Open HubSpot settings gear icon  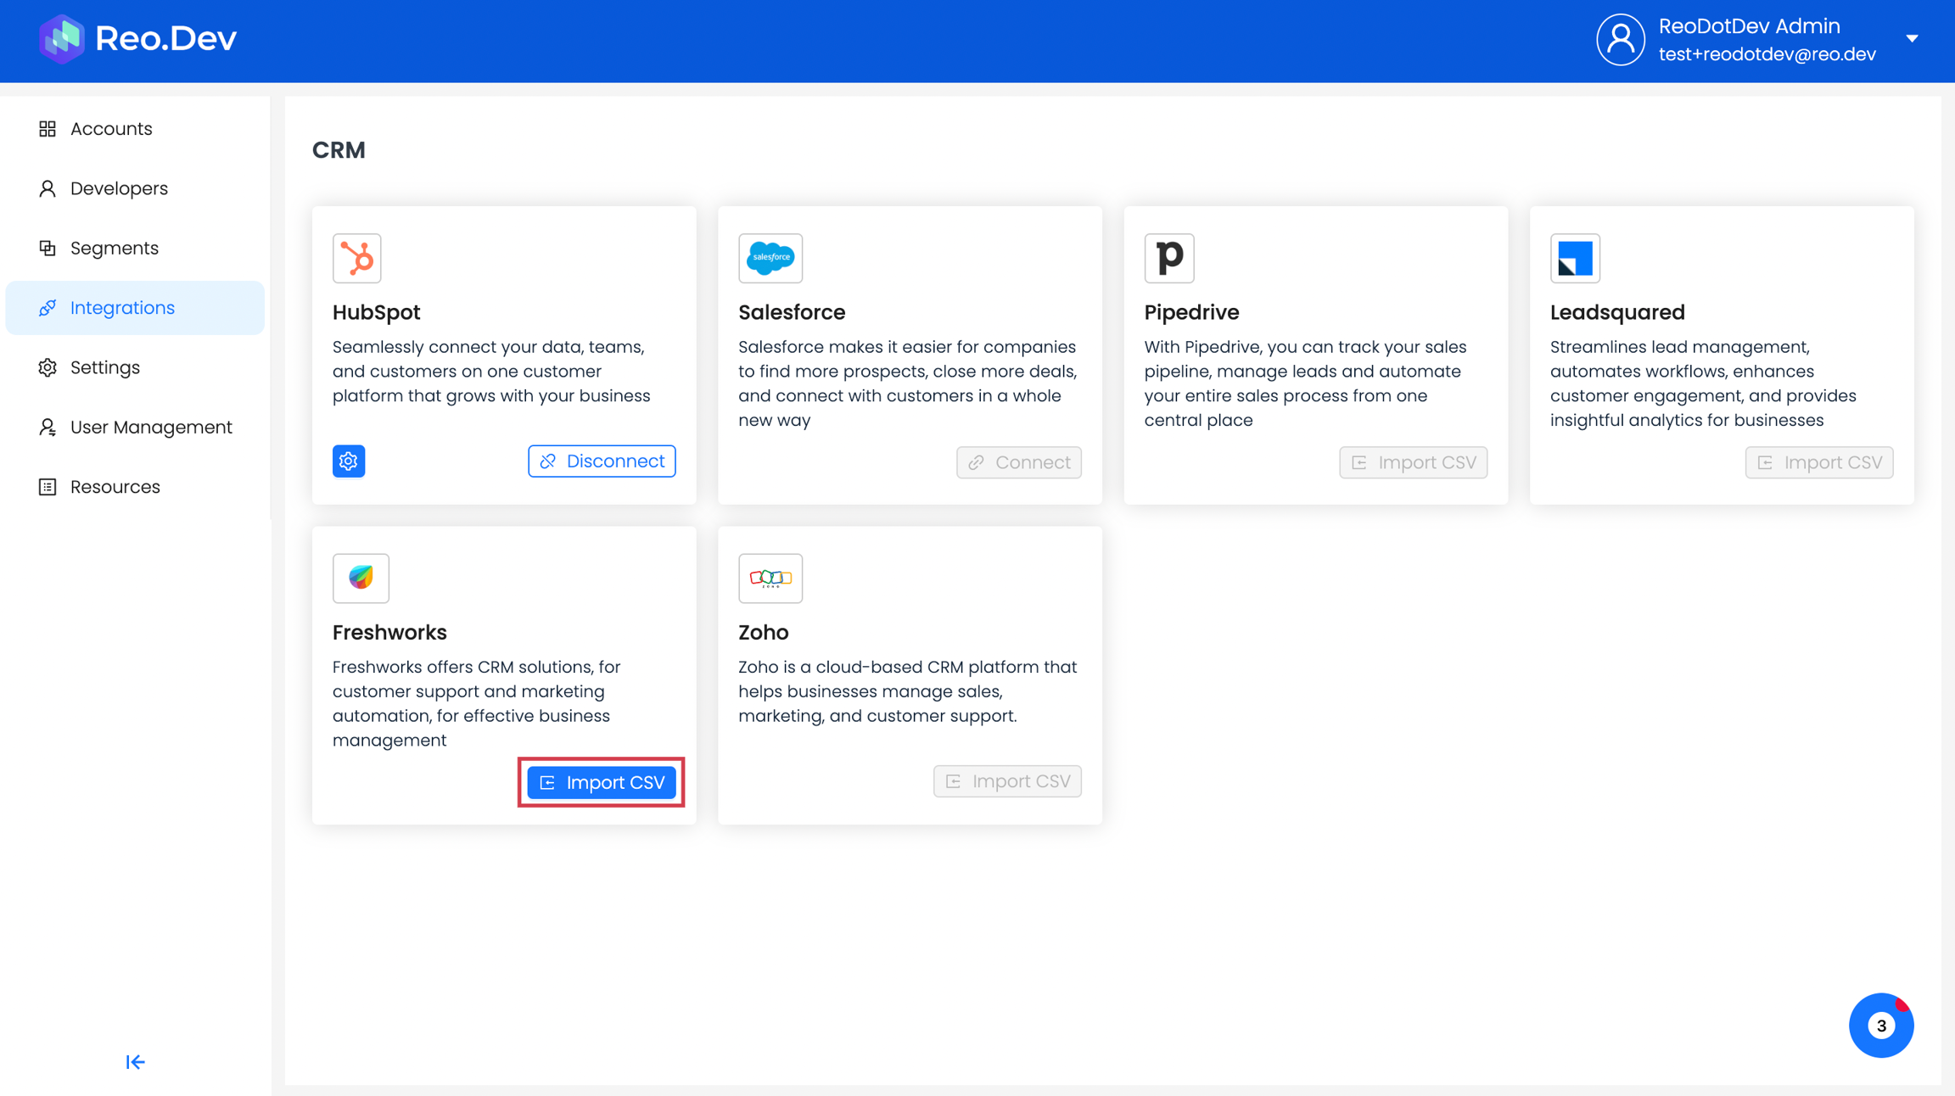tap(348, 461)
